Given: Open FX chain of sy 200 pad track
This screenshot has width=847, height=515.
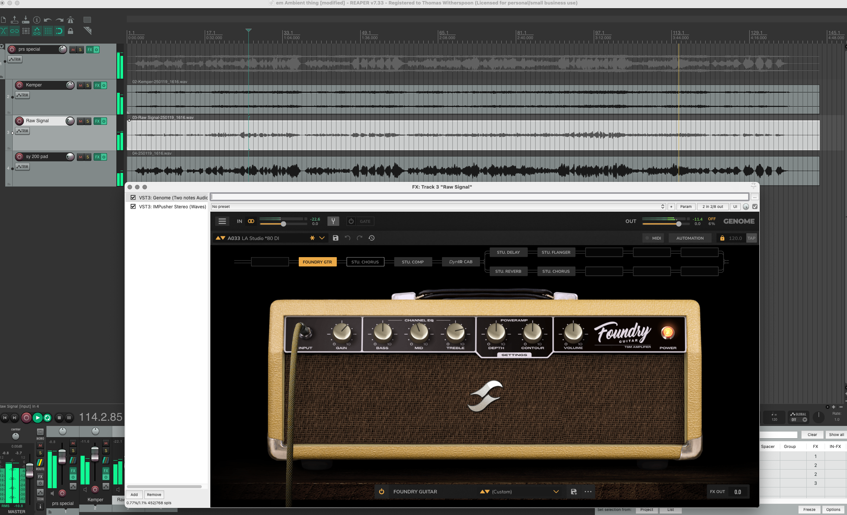Looking at the screenshot, I should [x=97, y=157].
